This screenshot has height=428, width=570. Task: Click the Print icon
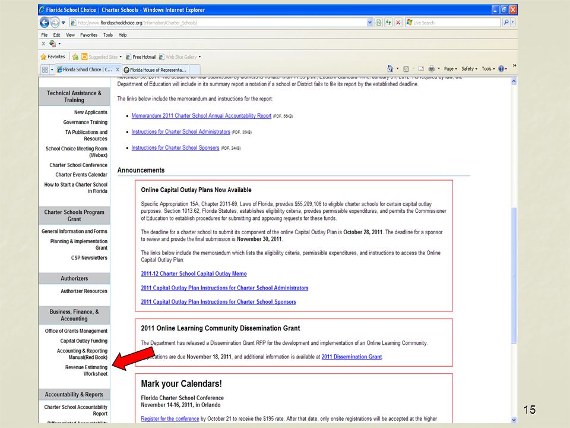[432, 69]
